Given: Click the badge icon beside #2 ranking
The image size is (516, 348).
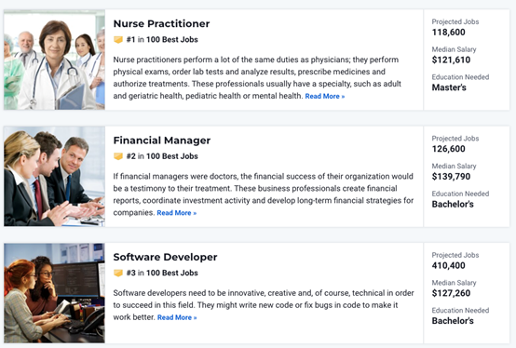Looking at the screenshot, I should coord(118,156).
